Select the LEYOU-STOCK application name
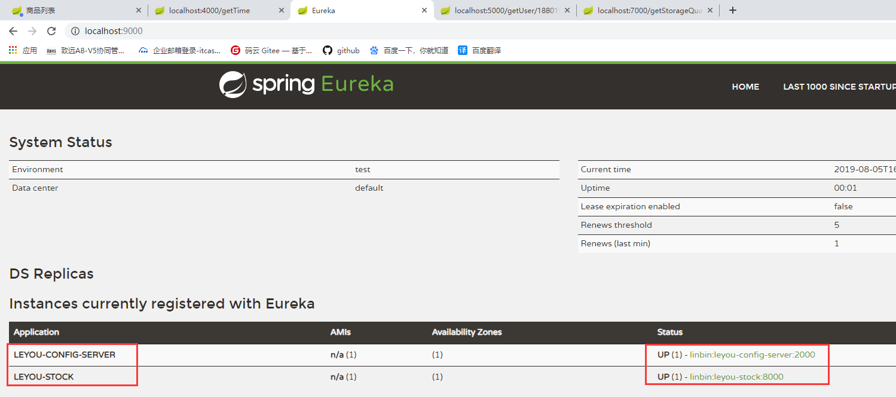The height and width of the screenshot is (397, 896). click(x=44, y=377)
